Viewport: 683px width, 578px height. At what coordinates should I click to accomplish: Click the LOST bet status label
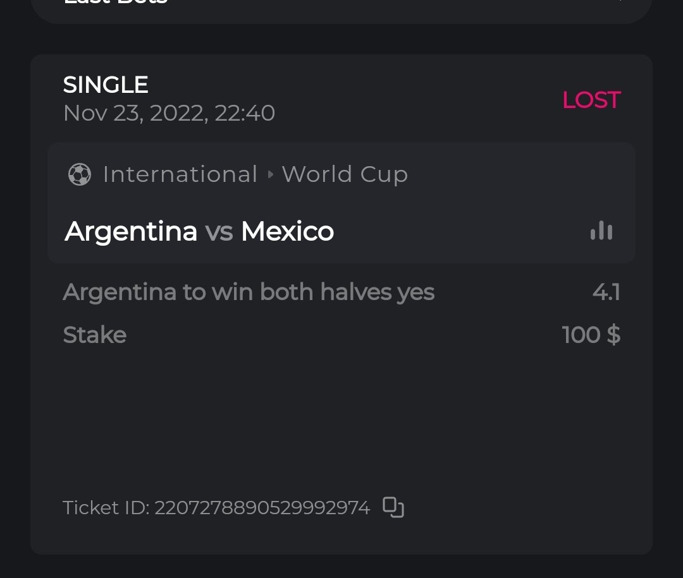click(591, 100)
